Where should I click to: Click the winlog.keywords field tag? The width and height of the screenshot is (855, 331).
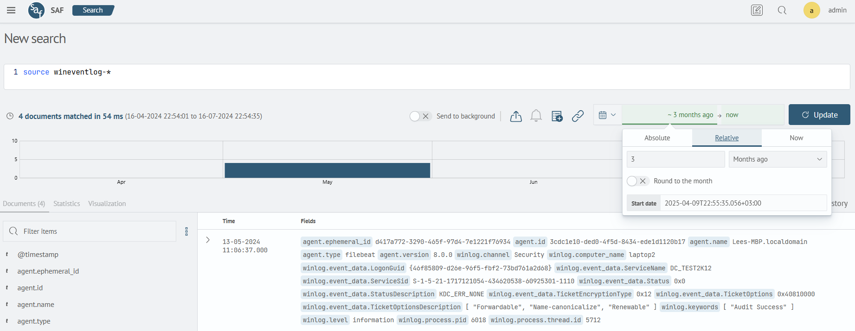tap(690, 307)
